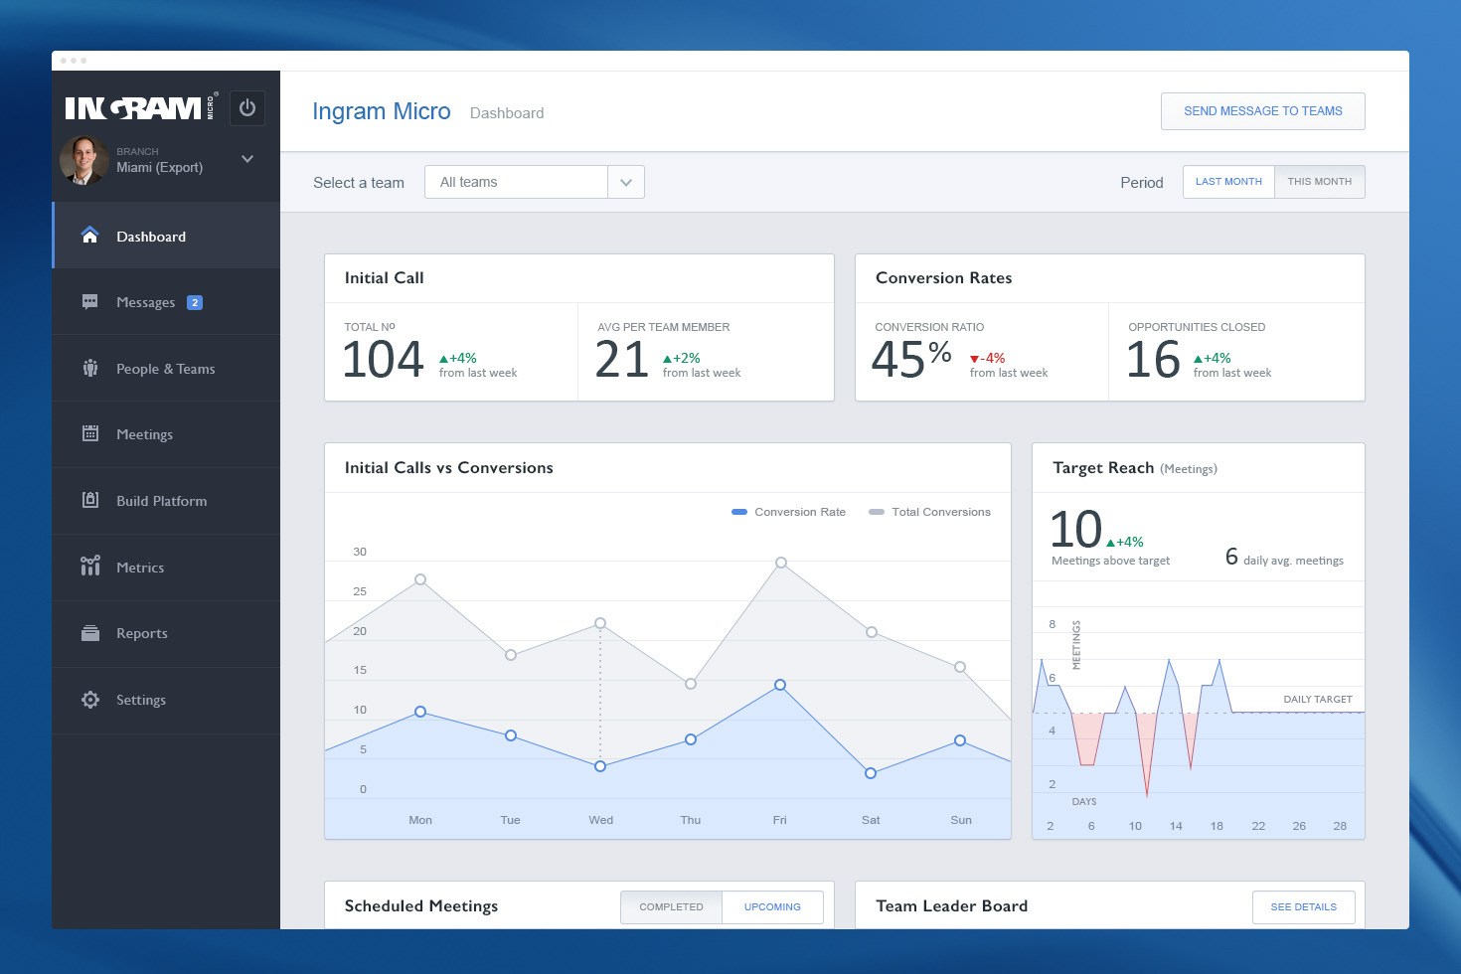Click the Initial Call card title
Viewport: 1461px width, 974px height.
pyautogui.click(x=384, y=278)
